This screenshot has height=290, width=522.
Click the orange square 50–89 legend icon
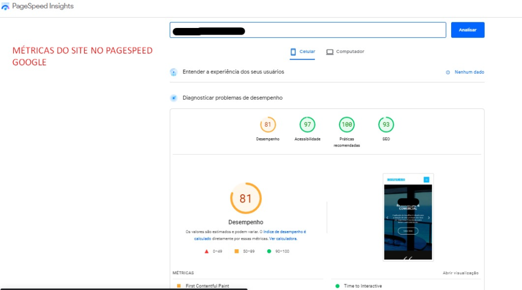[x=237, y=251]
